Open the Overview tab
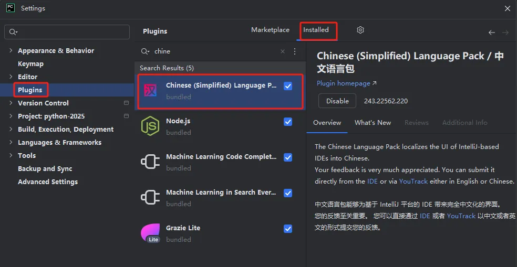517x267 pixels. click(x=327, y=123)
